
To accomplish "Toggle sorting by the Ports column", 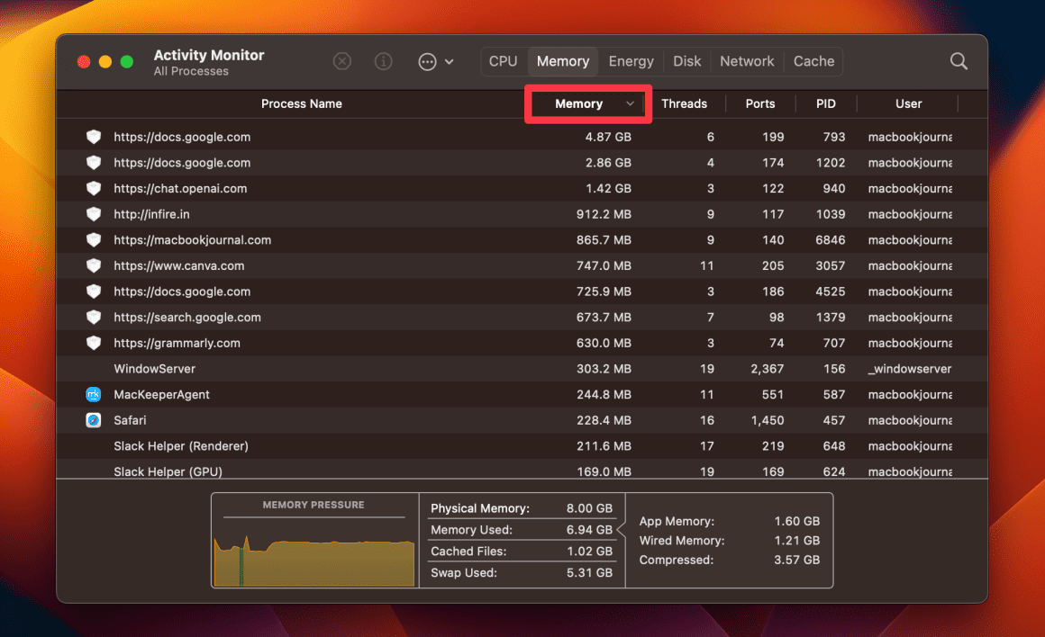I will [760, 103].
